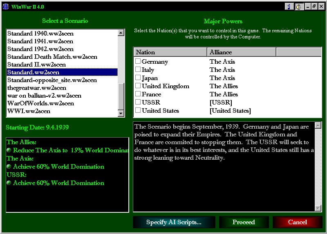Select the thegreatwar.ww2scen scenario
Viewport: 327px width, 234px height.
point(62,88)
